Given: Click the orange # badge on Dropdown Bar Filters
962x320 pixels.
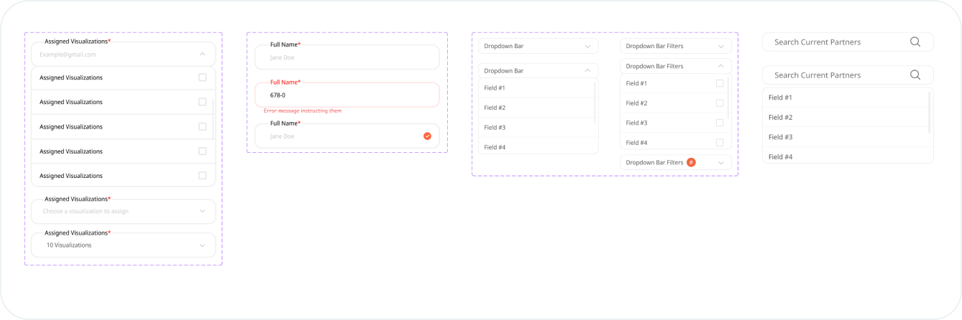Looking at the screenshot, I should pos(691,162).
